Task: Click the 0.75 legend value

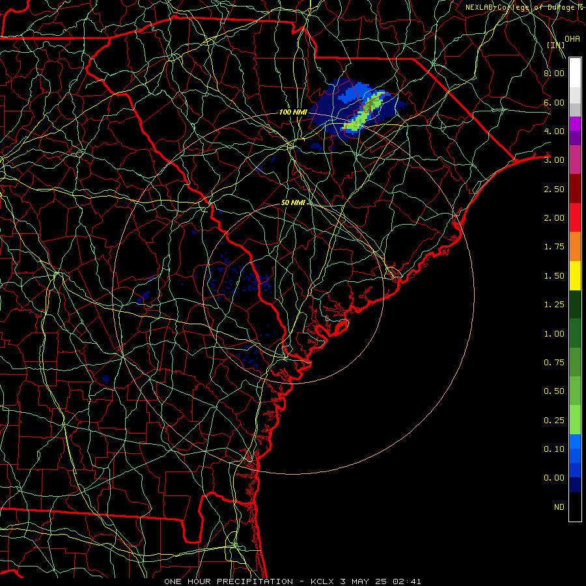Action: point(554,363)
